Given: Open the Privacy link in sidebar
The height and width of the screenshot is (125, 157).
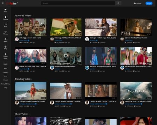Looking at the screenshot, I should click(x=6, y=80).
